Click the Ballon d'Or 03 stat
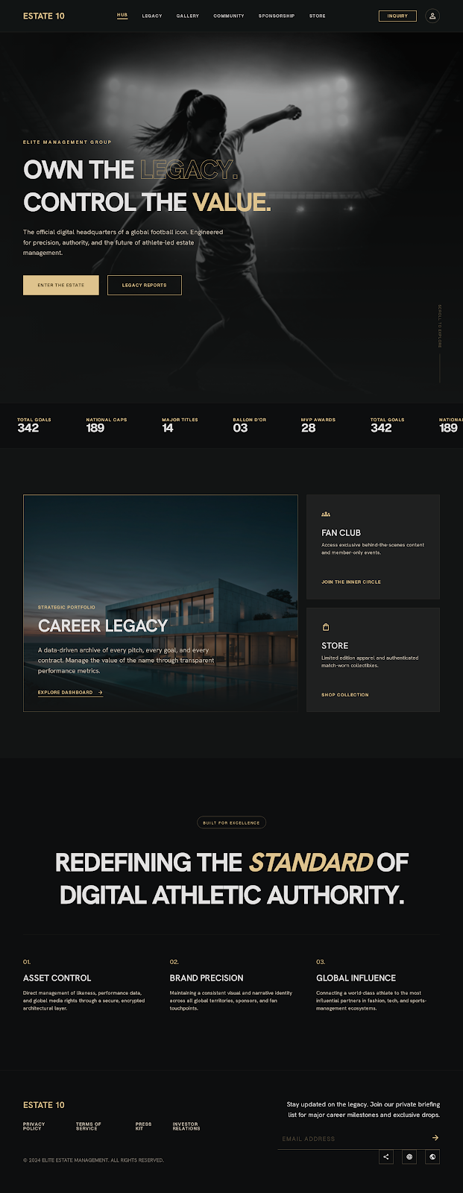 click(249, 425)
